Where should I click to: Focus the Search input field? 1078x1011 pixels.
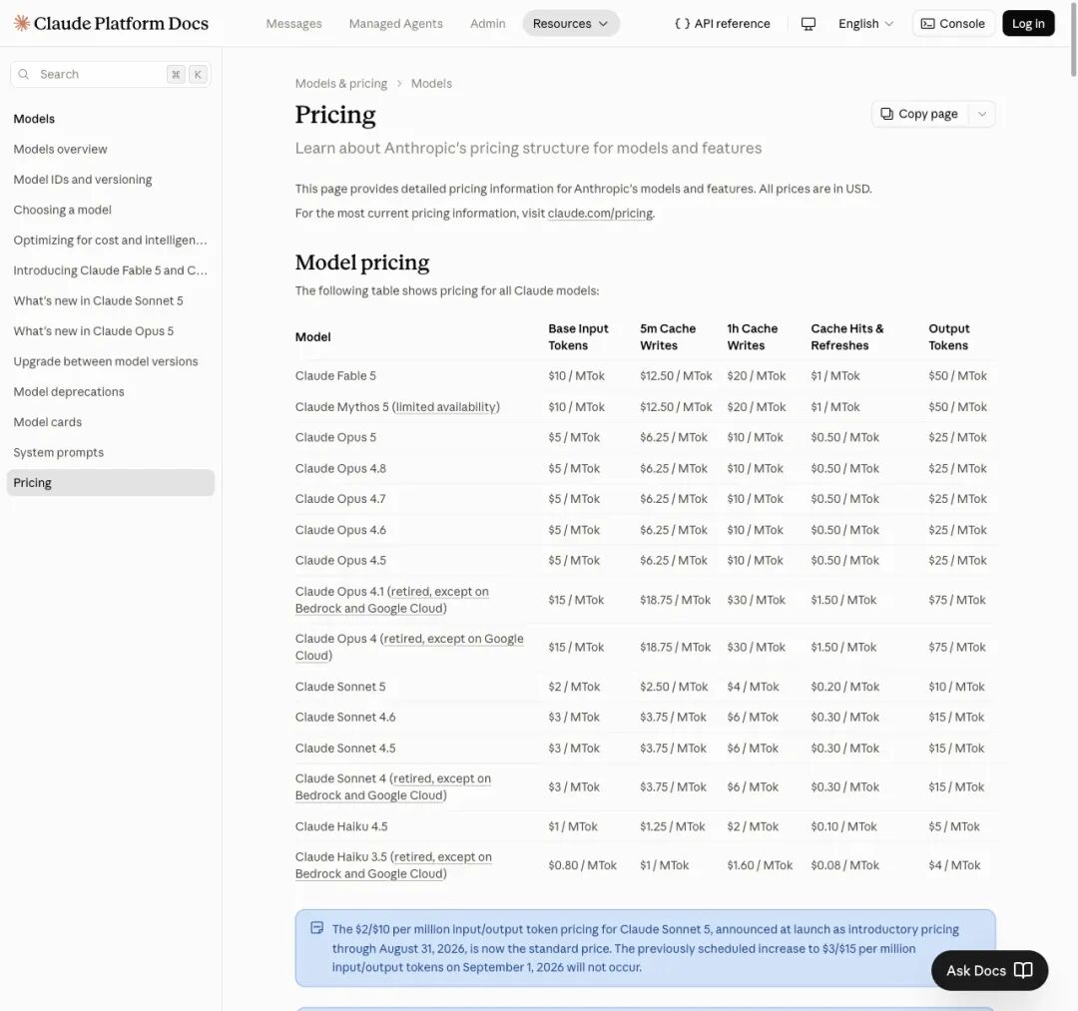point(110,74)
